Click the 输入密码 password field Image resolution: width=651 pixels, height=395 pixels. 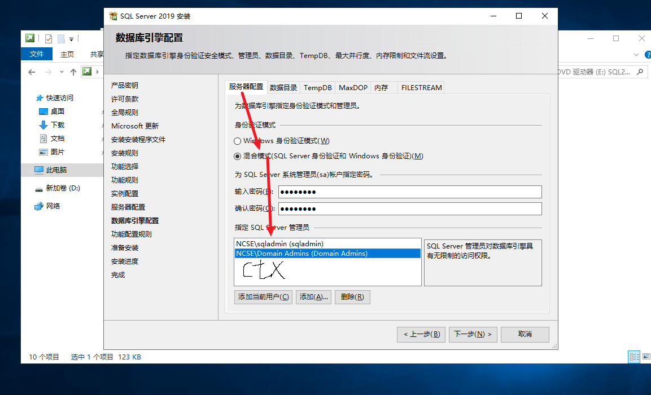point(409,192)
